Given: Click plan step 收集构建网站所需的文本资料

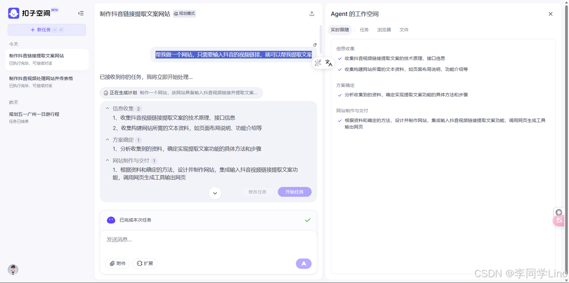Looking at the screenshot, I should 187,128.
